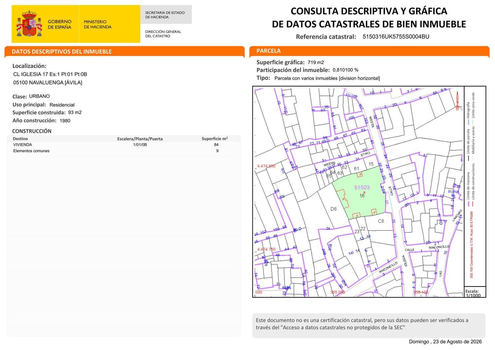Click the Uso principal value Residencial
The width and height of the screenshot is (495, 350).
click(62, 105)
